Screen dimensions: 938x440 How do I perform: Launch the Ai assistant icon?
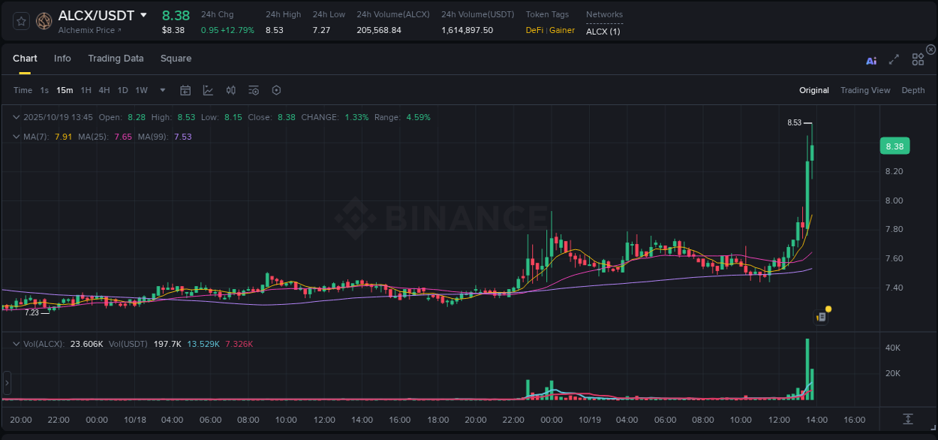pyautogui.click(x=871, y=60)
